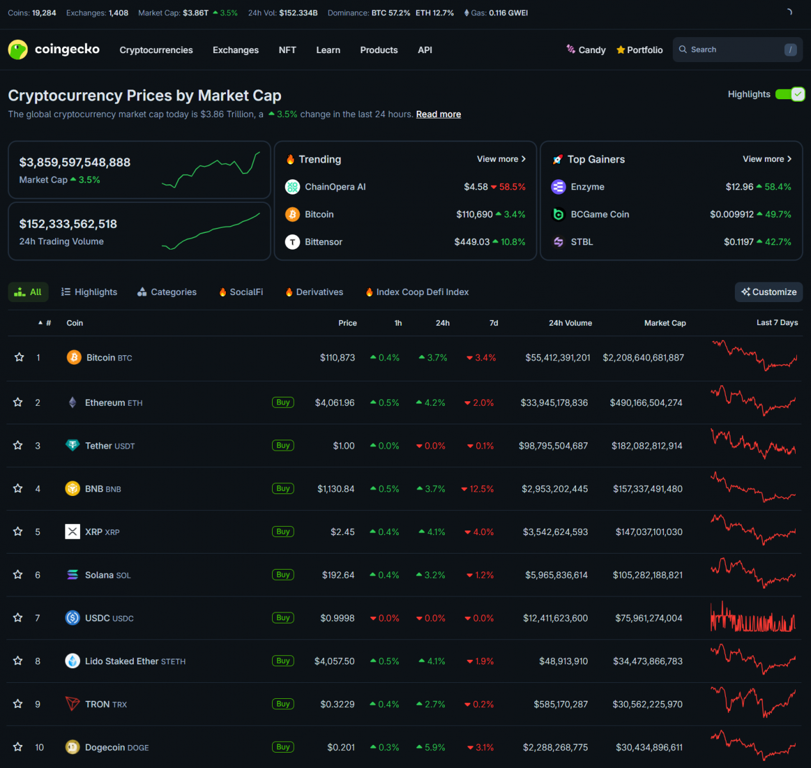Click the Ethereum diamond icon in the table
The height and width of the screenshot is (768, 811).
point(72,403)
